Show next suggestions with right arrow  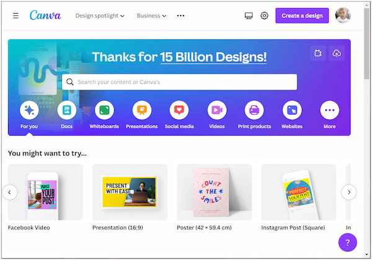click(x=348, y=193)
